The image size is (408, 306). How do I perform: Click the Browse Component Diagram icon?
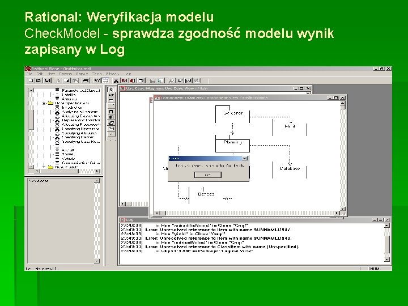133,80
